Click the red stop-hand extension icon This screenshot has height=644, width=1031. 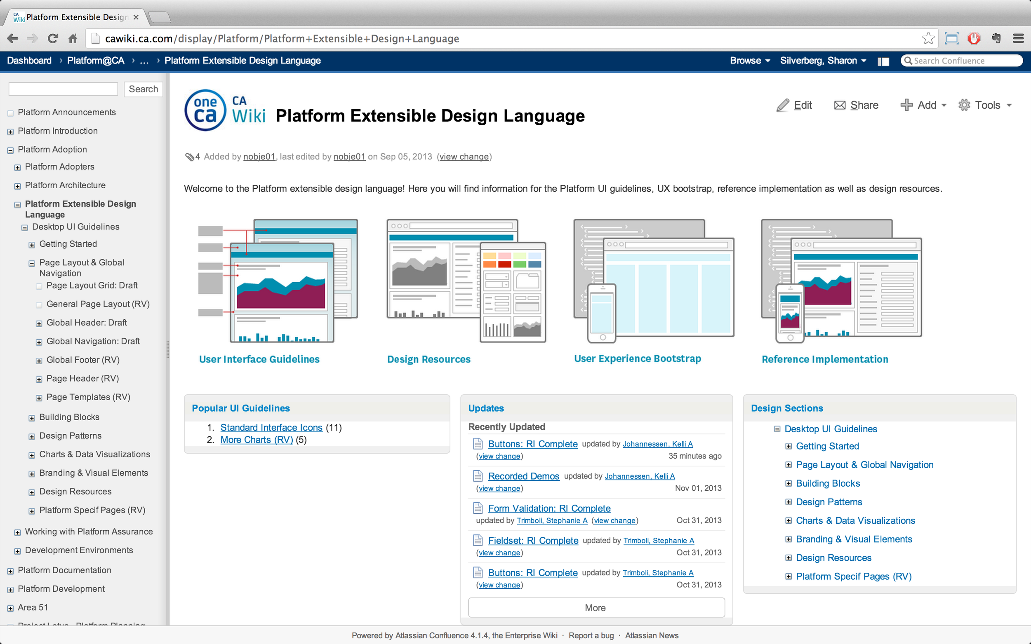pos(973,38)
